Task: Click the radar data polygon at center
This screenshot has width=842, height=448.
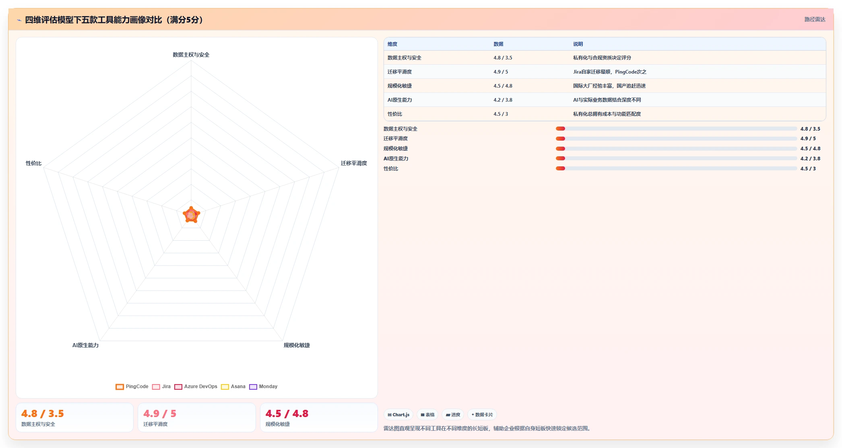Action: coord(191,215)
